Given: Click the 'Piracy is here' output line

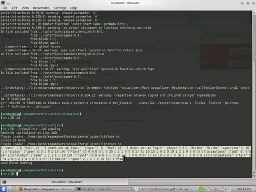Looking at the screenshot, I should tap(13, 140).
